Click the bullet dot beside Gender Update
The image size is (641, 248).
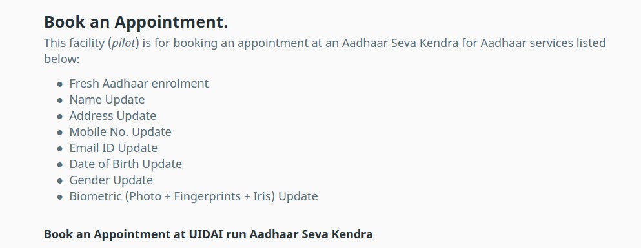(60, 181)
